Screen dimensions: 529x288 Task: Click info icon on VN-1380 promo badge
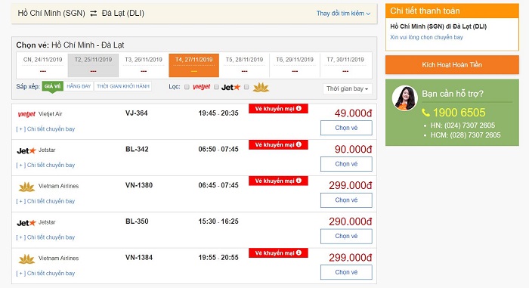coord(299,181)
